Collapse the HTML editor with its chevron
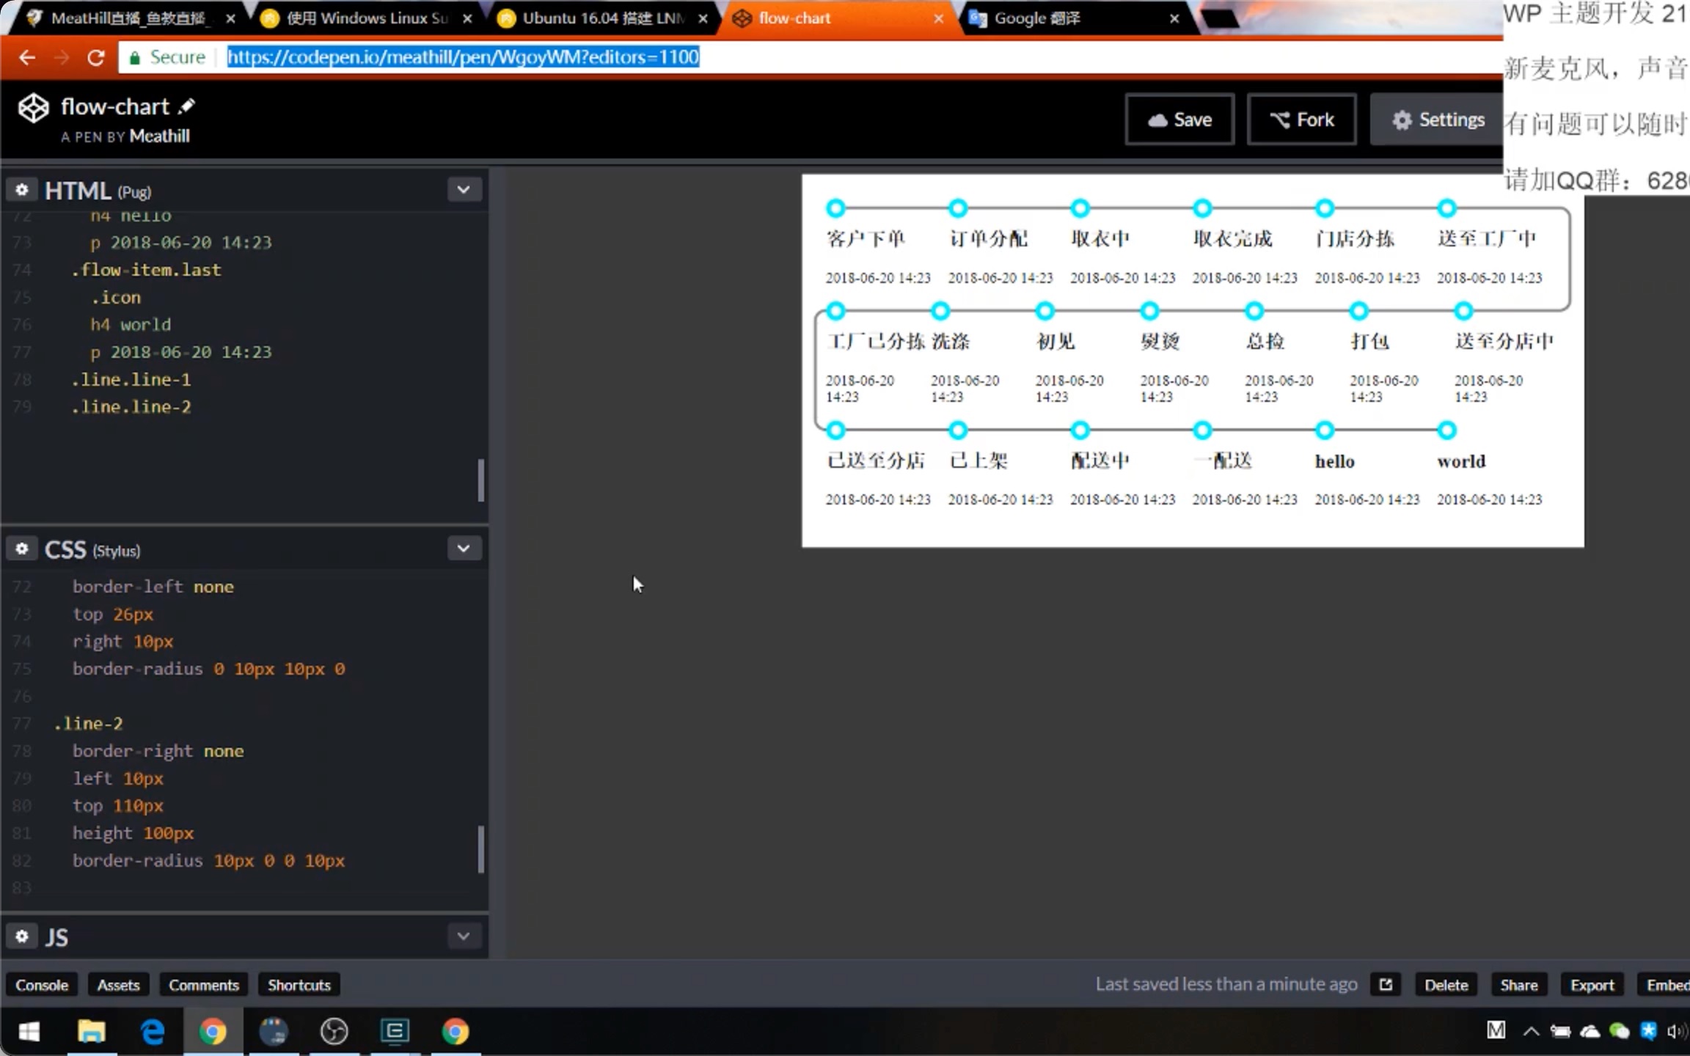Viewport: 1690px width, 1056px height. [464, 189]
